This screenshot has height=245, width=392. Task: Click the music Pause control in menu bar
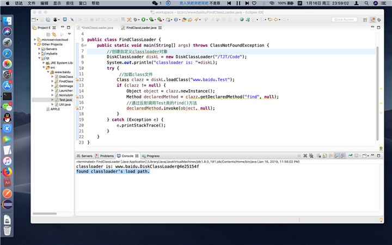pyautogui.click(x=238, y=3)
